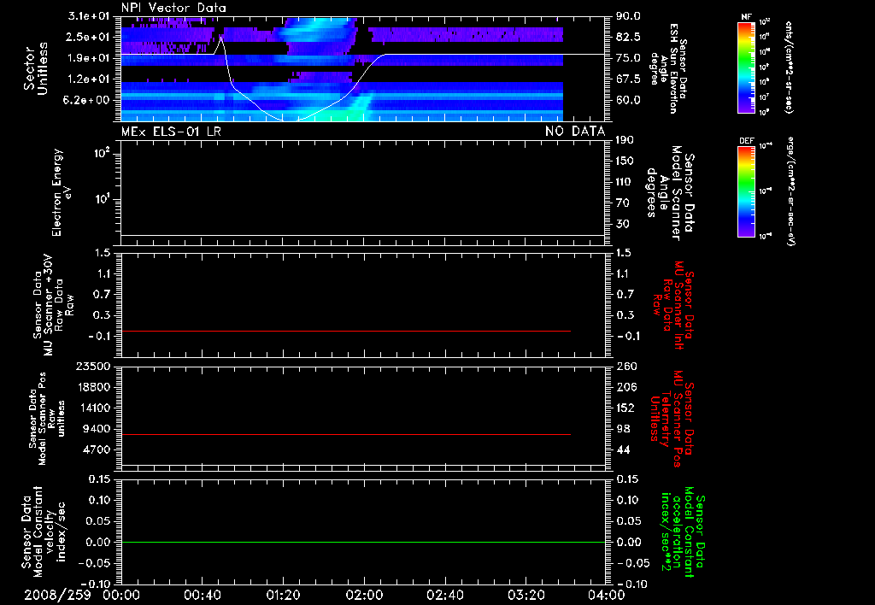Click the 04:00 time tick label
Screen dimensions: 875x605
click(606, 595)
